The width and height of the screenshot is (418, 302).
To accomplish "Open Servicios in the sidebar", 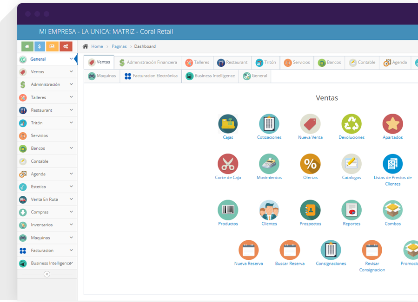I will (x=47, y=136).
